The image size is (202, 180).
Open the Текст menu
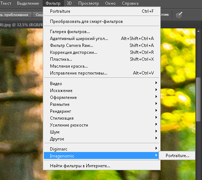(6, 3)
